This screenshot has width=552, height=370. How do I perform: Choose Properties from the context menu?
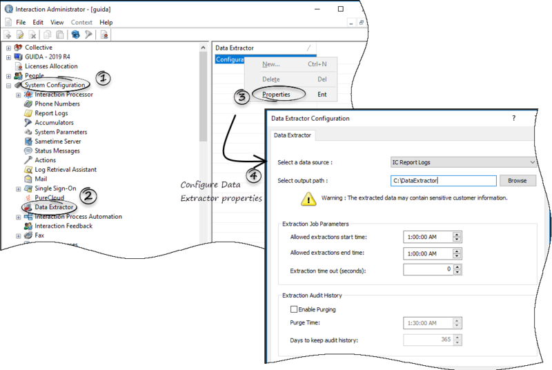276,95
